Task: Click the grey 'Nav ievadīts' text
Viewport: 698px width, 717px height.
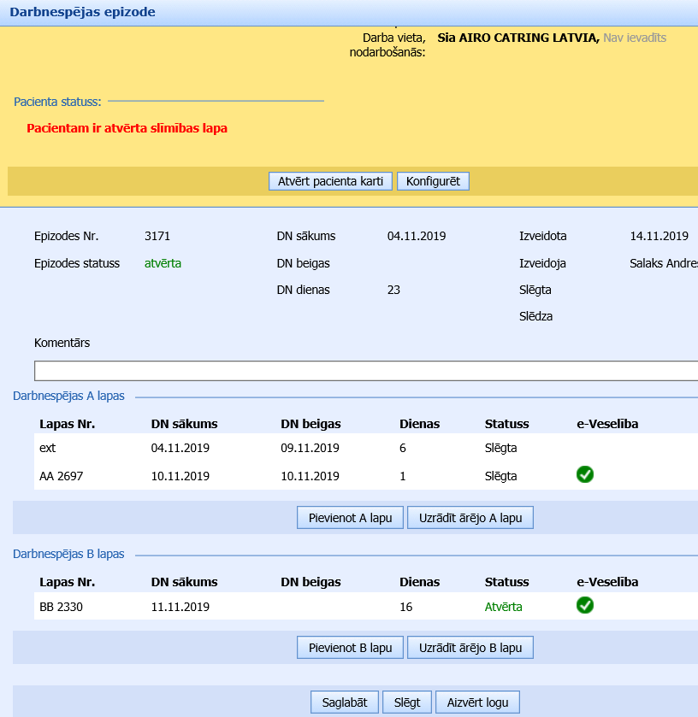Action: click(634, 38)
